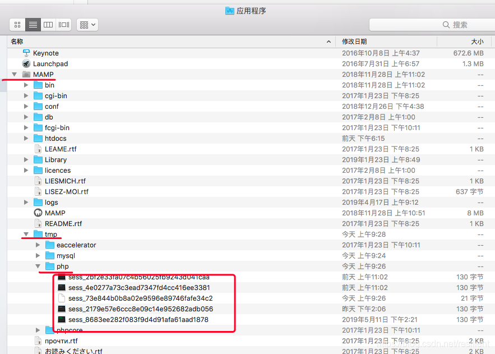495x354 pixels.
Task: Click date 前天 下午6:15 of htdocs
Action: pyautogui.click(x=363, y=139)
